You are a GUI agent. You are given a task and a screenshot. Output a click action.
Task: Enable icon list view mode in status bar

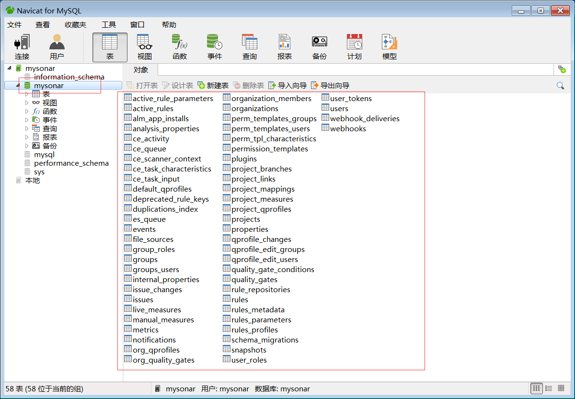[x=537, y=388]
